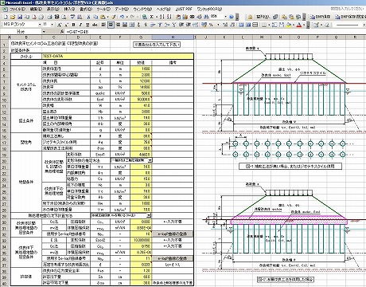Click the Save icon in the toolbar
Image resolution: width=366 pixels, height=287 pixels.
[20, 17]
